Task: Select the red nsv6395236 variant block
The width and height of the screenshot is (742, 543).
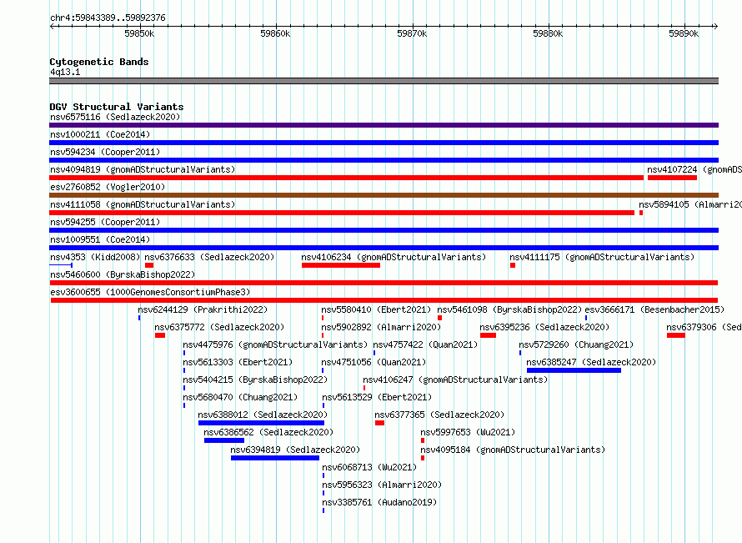Action: [488, 335]
